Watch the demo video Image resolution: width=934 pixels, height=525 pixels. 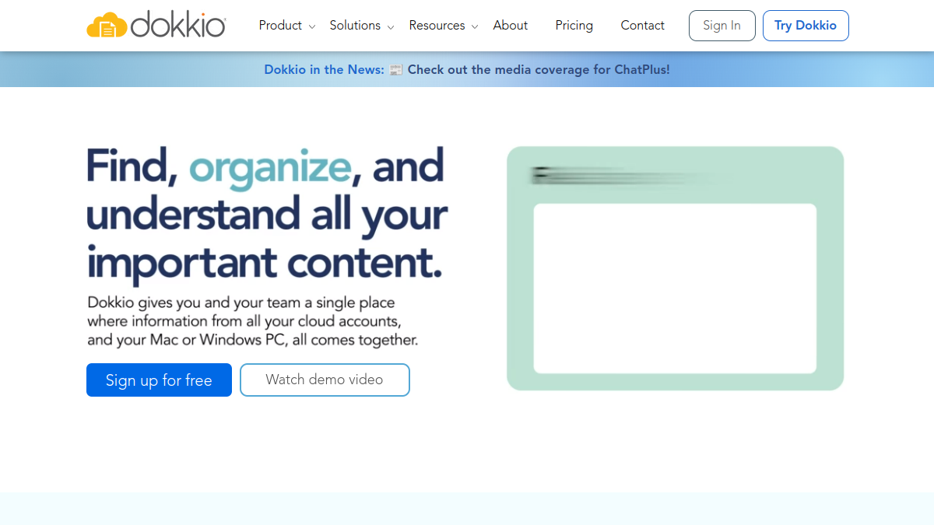pyautogui.click(x=325, y=380)
